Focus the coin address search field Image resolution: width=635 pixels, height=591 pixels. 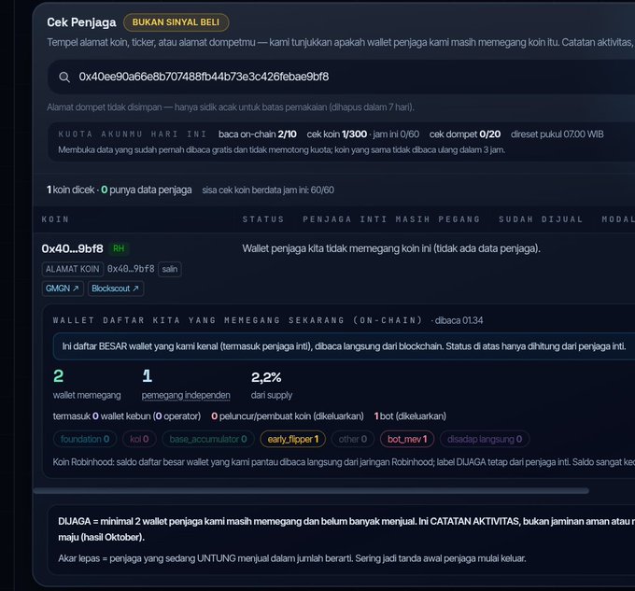tap(341, 77)
